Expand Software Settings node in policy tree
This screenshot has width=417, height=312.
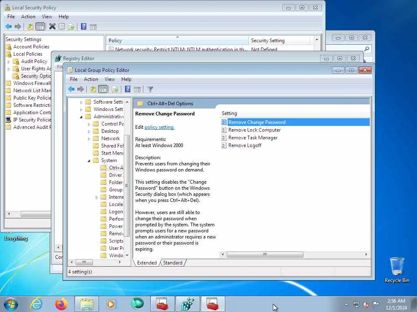click(81, 102)
